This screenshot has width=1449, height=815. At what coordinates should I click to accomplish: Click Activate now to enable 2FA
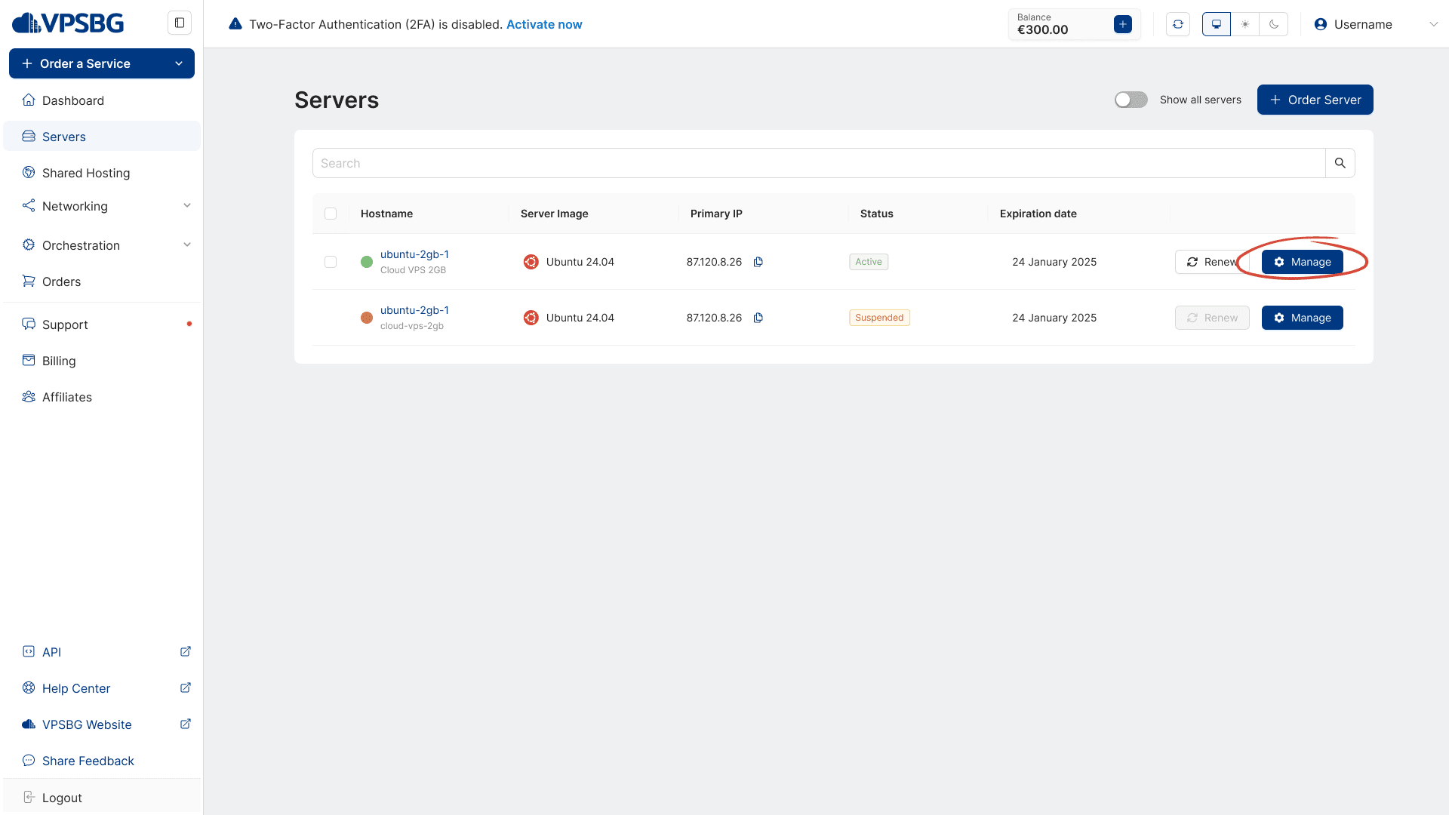pyautogui.click(x=544, y=23)
